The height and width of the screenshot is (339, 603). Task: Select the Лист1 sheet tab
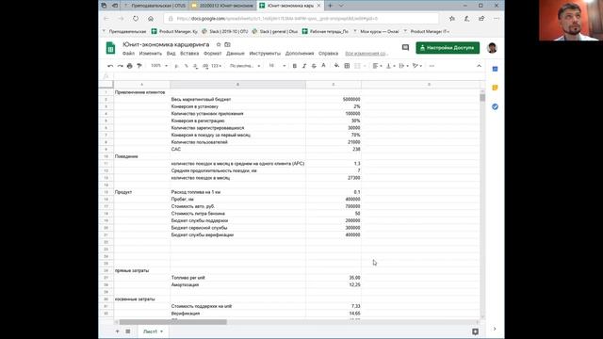tap(153, 331)
